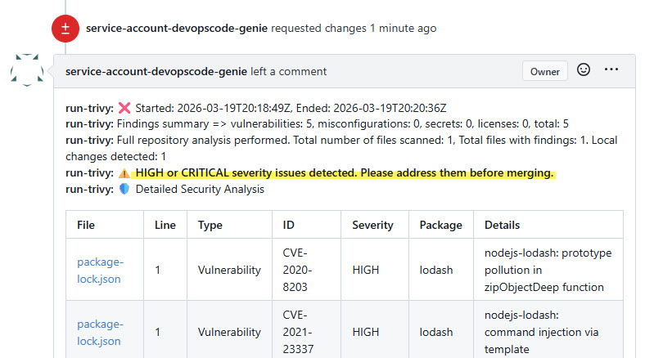
Task: Click the red X icon beside Started
Action: click(124, 108)
